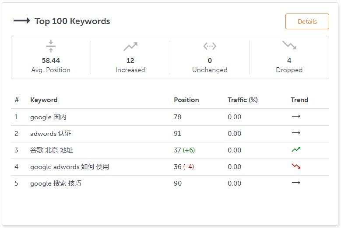Click the flat trend arrow for adwords 认证
This screenshot has height=228, width=341.
coord(296,133)
